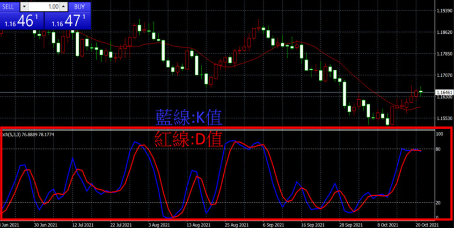Click the SELL button in trade panel
This screenshot has height=228, width=454.
(x=10, y=7)
